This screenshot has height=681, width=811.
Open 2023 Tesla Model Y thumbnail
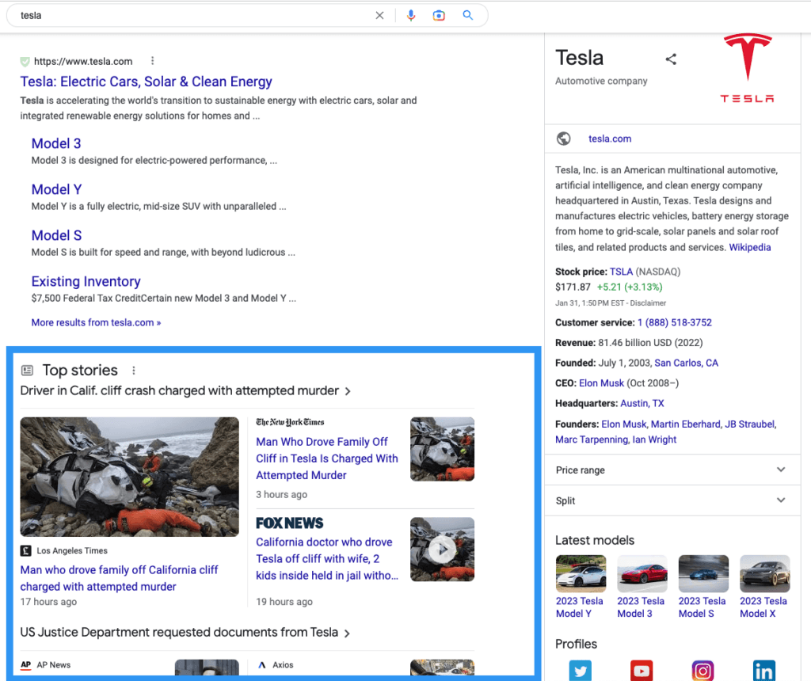pos(581,573)
